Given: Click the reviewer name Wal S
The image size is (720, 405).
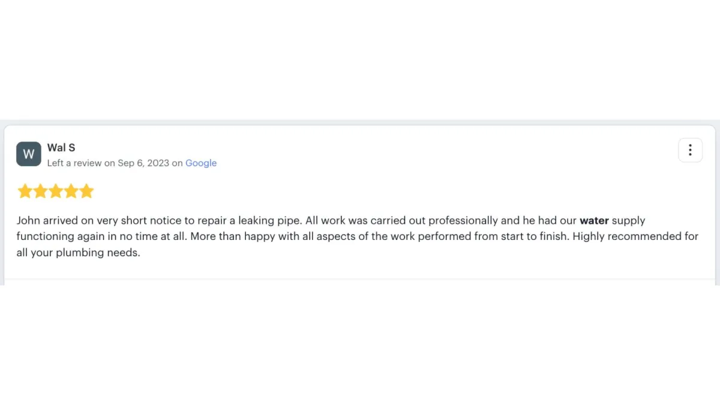Looking at the screenshot, I should pyautogui.click(x=61, y=148).
